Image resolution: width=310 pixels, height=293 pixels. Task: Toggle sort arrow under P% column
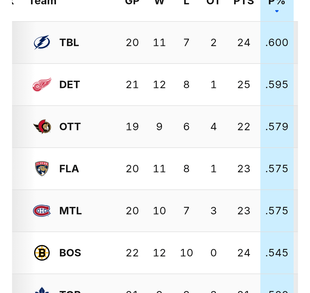coord(277,11)
